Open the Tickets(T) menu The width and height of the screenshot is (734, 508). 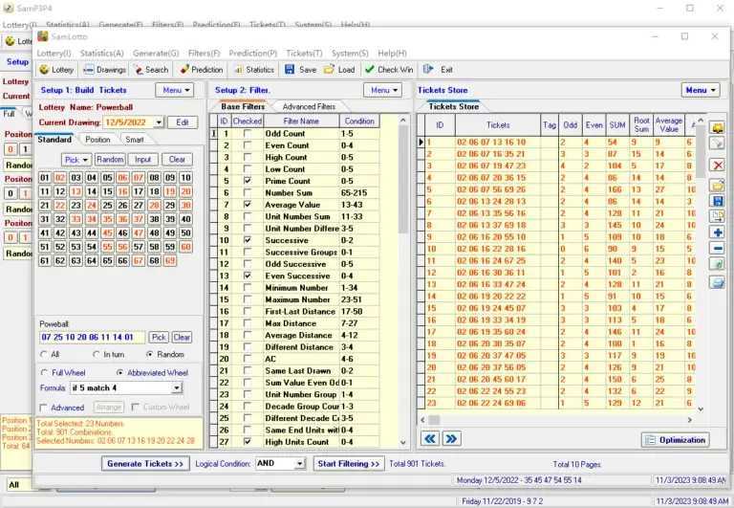[304, 54]
